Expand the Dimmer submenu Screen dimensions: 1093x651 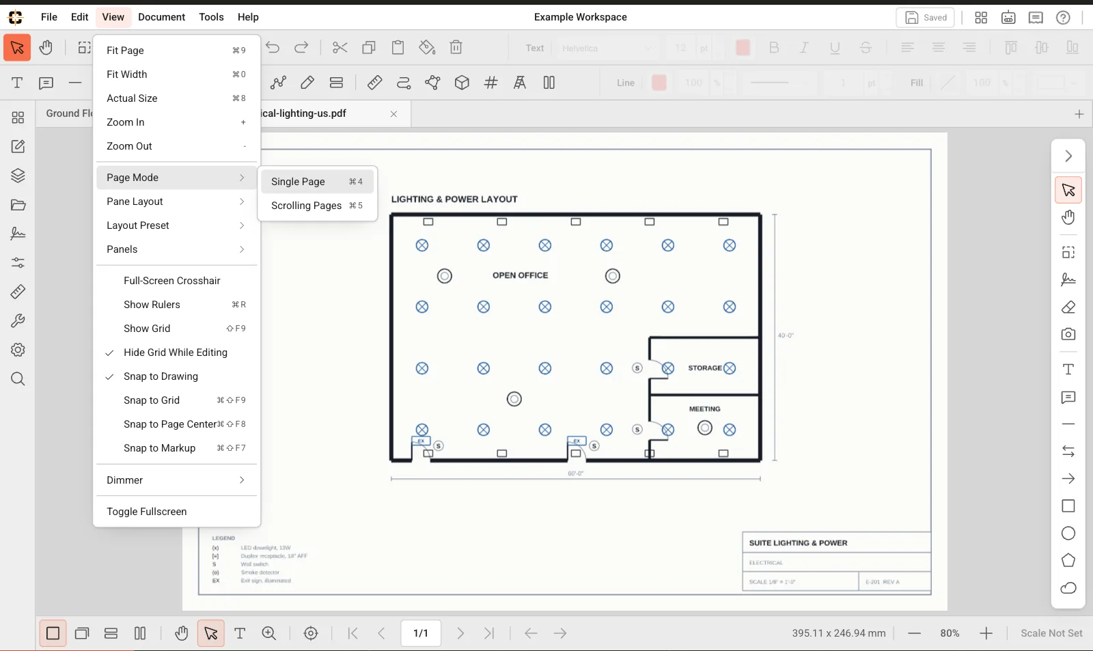coord(177,480)
